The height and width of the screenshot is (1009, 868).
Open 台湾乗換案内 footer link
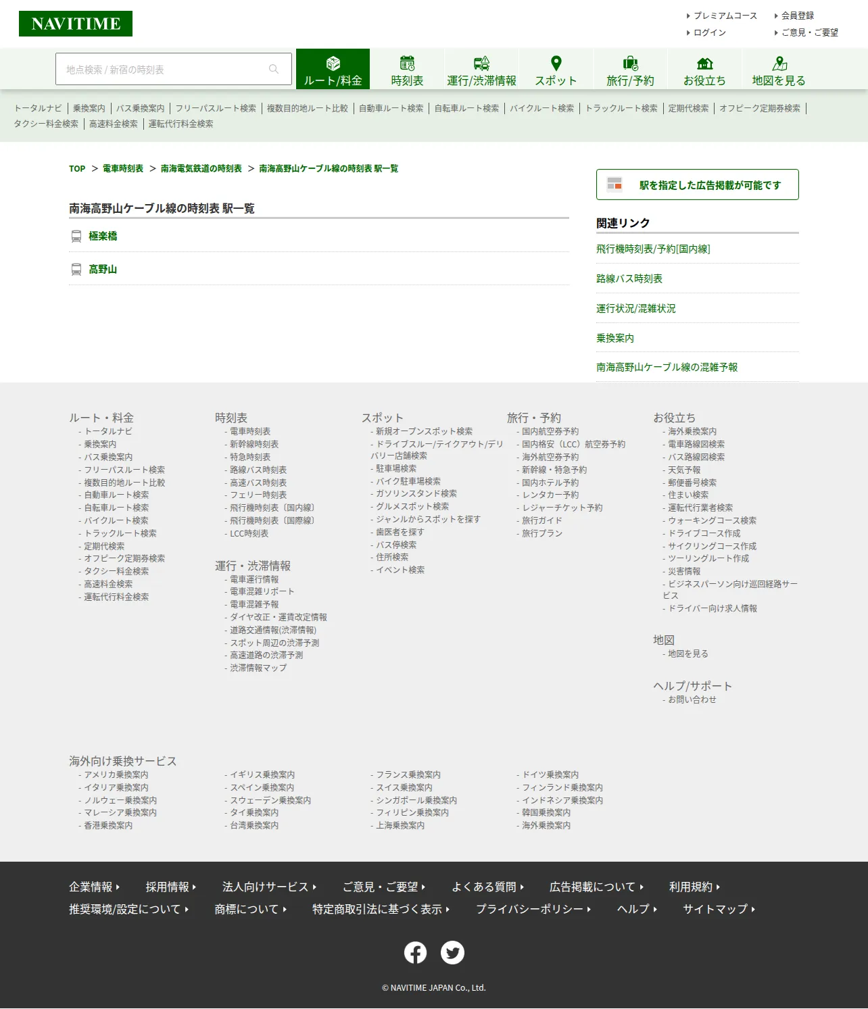coord(254,826)
